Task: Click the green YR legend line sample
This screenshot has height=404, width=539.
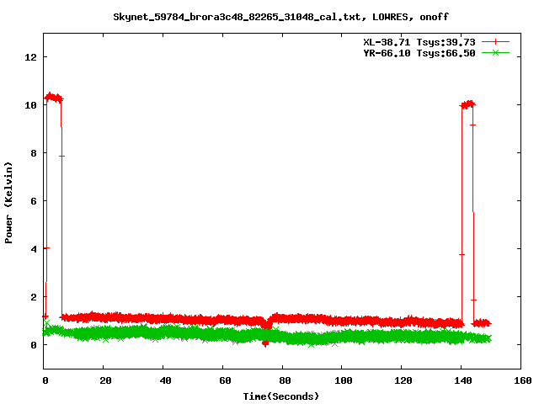Action: coord(495,52)
